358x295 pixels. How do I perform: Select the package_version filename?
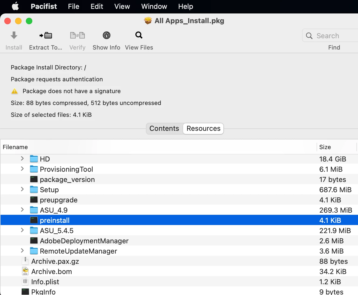[67, 180]
